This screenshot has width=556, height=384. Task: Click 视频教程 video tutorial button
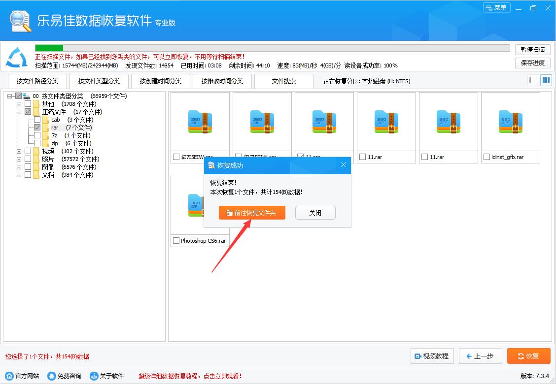pyautogui.click(x=432, y=356)
